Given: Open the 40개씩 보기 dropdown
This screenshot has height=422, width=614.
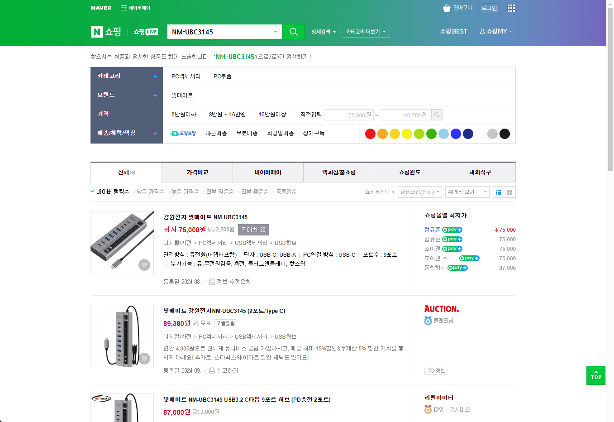Looking at the screenshot, I should 467,192.
